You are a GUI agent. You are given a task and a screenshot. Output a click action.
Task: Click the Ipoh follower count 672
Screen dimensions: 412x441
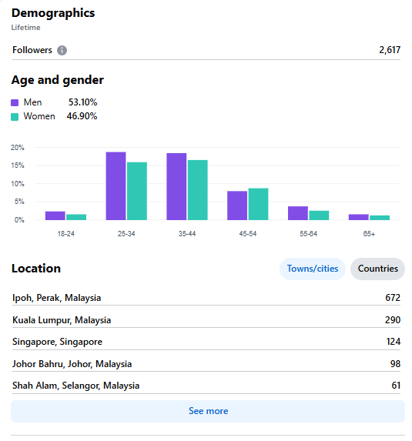coord(393,298)
